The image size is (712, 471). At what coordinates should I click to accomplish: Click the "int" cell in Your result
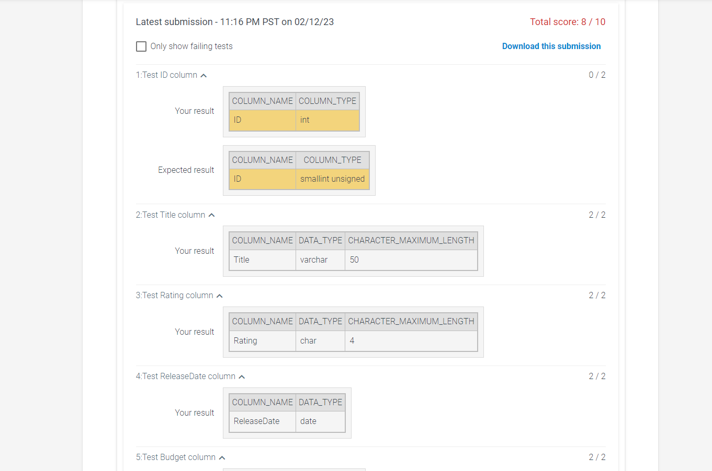[x=304, y=120]
